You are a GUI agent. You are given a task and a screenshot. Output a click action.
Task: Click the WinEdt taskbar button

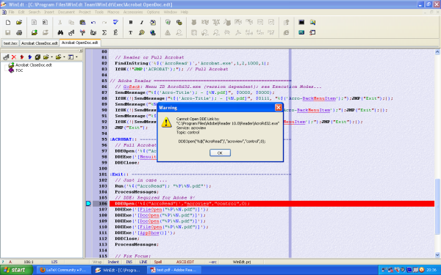119,270
